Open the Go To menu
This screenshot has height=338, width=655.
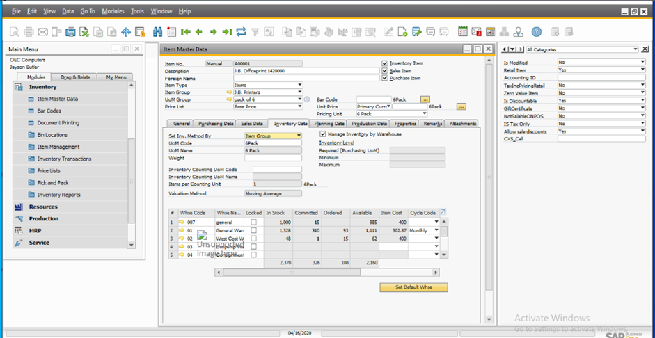(87, 11)
